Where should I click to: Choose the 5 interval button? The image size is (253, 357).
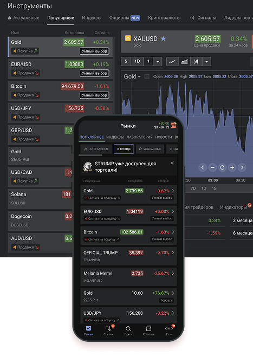tap(126, 61)
